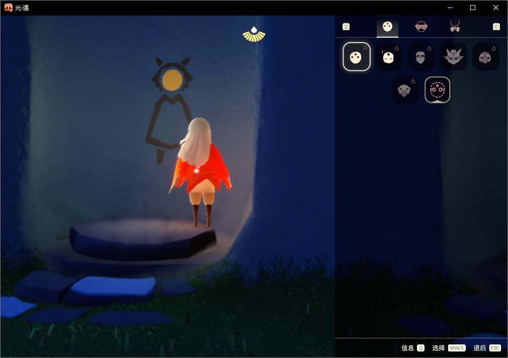
Task: Select the horned crown mask
Action: tap(453, 57)
